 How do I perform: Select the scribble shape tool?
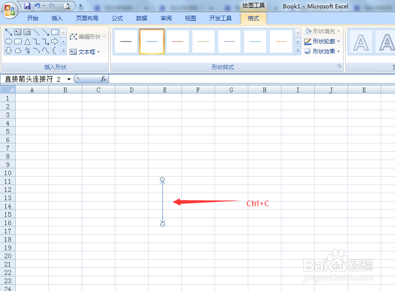pyautogui.click(x=27, y=51)
